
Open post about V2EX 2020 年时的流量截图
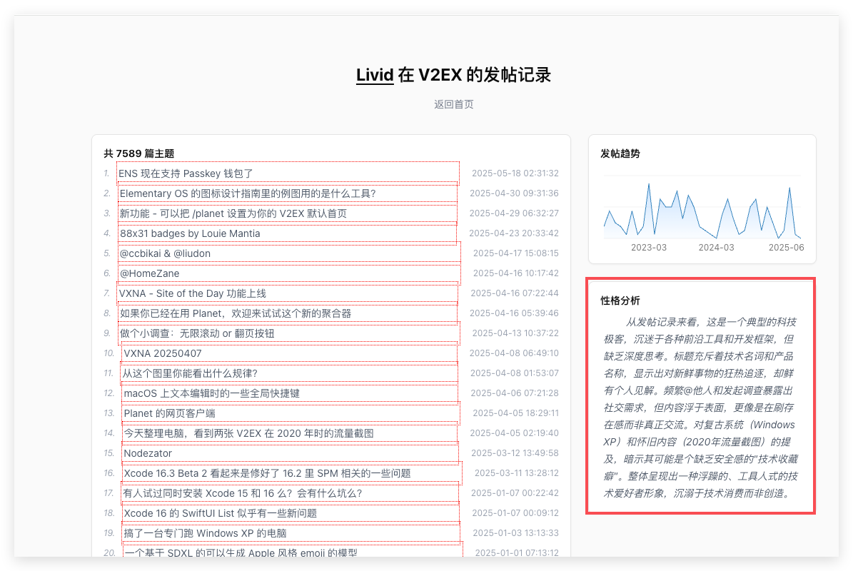tap(248, 433)
